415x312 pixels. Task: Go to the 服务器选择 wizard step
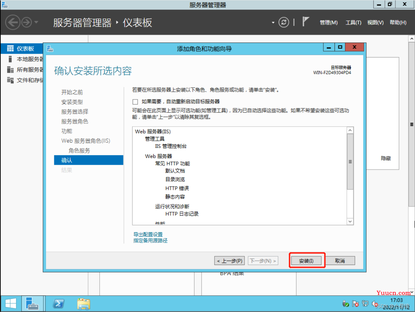pos(75,112)
